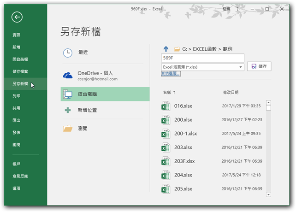Click the back arrow circle icon
The height and width of the screenshot is (212, 296).
(17, 17)
